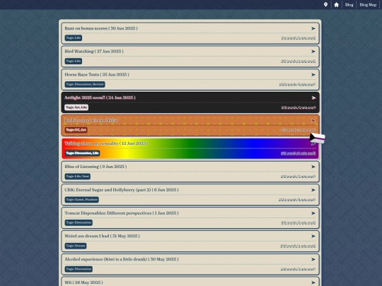382x286 pixels.
Task: Click the word count text on the rainbow sexuality post
Action: tap(299, 153)
